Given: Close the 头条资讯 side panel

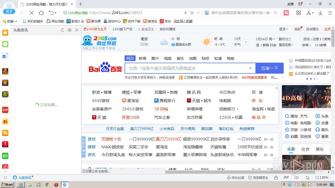Looking at the screenshot, I should click(x=77, y=30).
